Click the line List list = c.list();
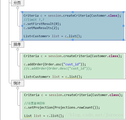This screenshot has height=120, width=126. [x=44, y=116]
